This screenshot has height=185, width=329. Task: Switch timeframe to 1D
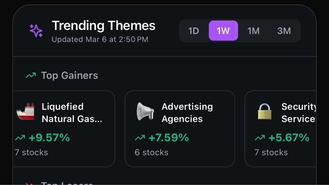tap(193, 31)
